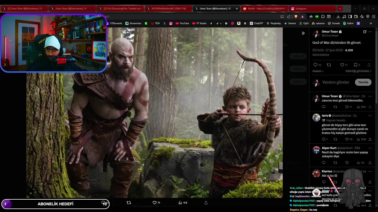Switch to 'X'te DiscussingFilm' tab

tap(120, 9)
